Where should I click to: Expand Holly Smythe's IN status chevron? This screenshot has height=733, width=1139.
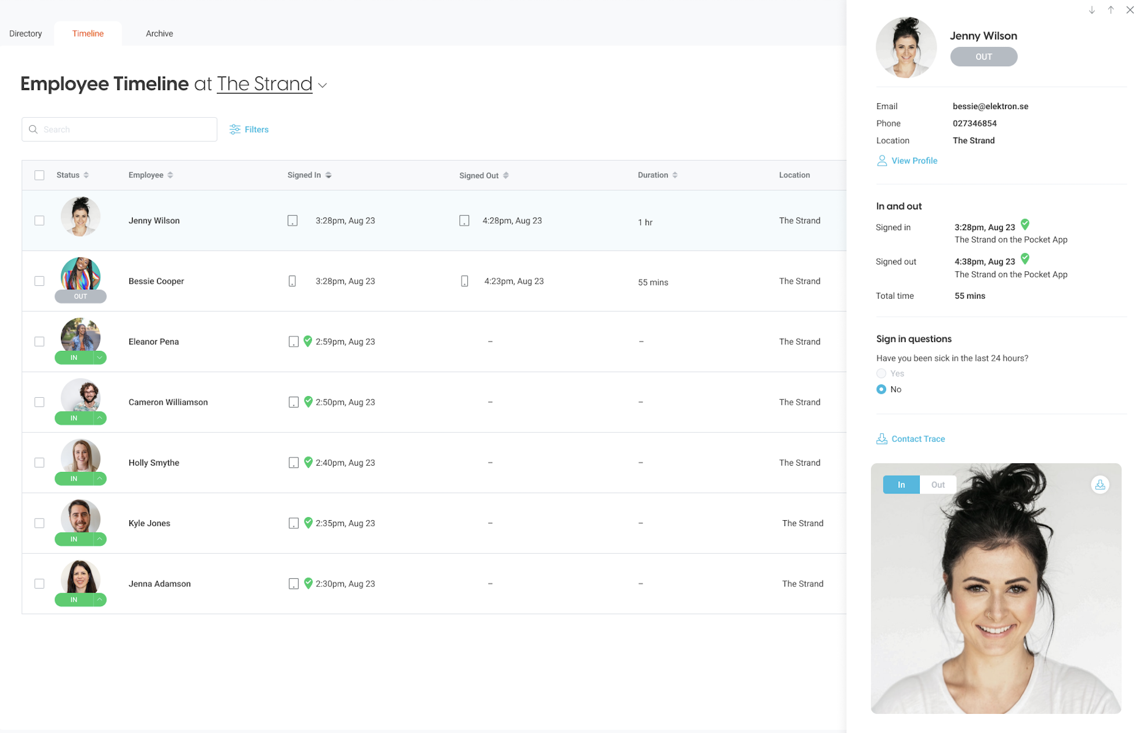pyautogui.click(x=100, y=478)
